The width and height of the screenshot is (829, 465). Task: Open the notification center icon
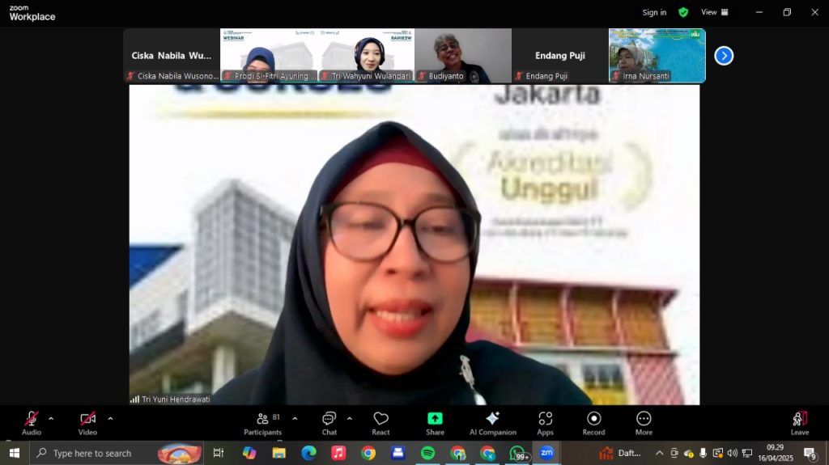(810, 454)
